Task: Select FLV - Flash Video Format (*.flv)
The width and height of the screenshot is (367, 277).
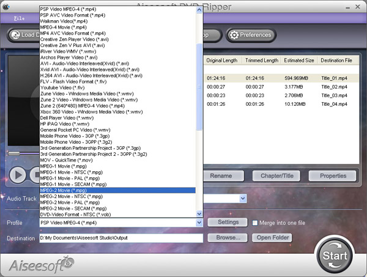Action: (x=117, y=82)
